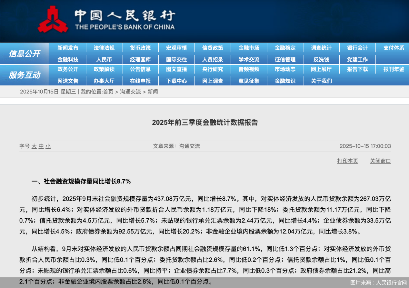Select the 信息公开 section tab
The image size is (409, 288).
point(24,54)
